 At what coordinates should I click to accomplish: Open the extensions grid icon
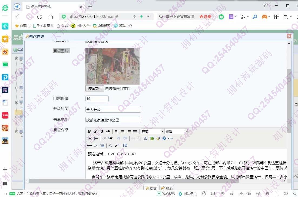pos(277,17)
